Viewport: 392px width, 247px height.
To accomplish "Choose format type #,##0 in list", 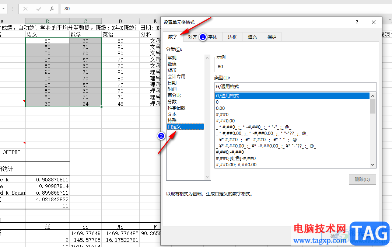I will click(x=292, y=115).
